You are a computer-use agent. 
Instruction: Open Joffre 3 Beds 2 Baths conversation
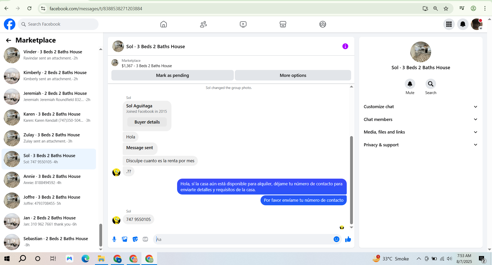click(49, 200)
